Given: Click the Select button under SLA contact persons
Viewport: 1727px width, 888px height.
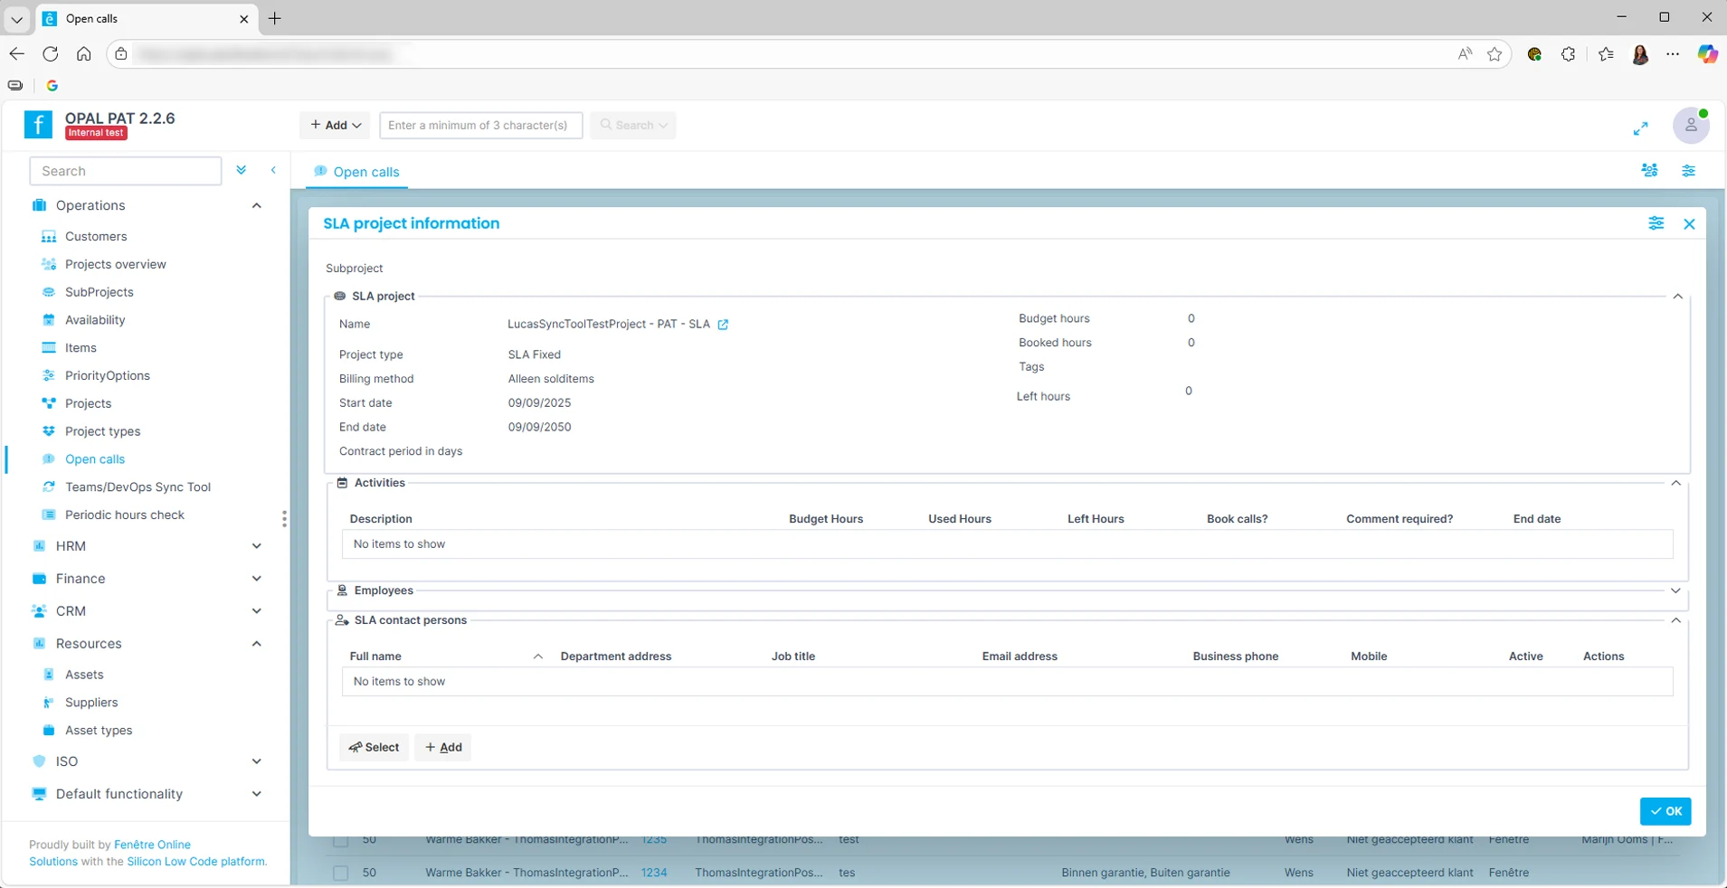Looking at the screenshot, I should (374, 747).
